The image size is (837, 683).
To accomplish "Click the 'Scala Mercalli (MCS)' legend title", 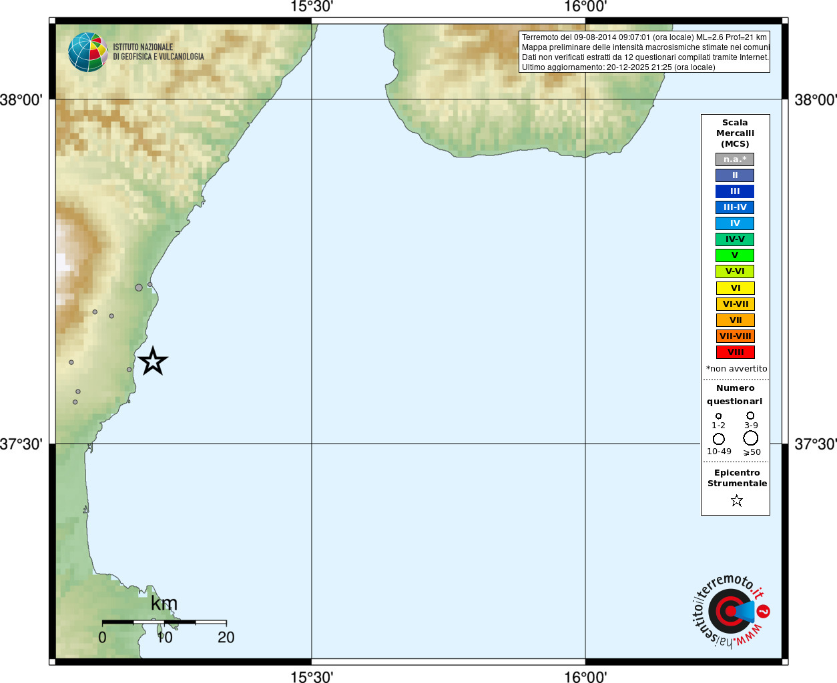I will 735,133.
